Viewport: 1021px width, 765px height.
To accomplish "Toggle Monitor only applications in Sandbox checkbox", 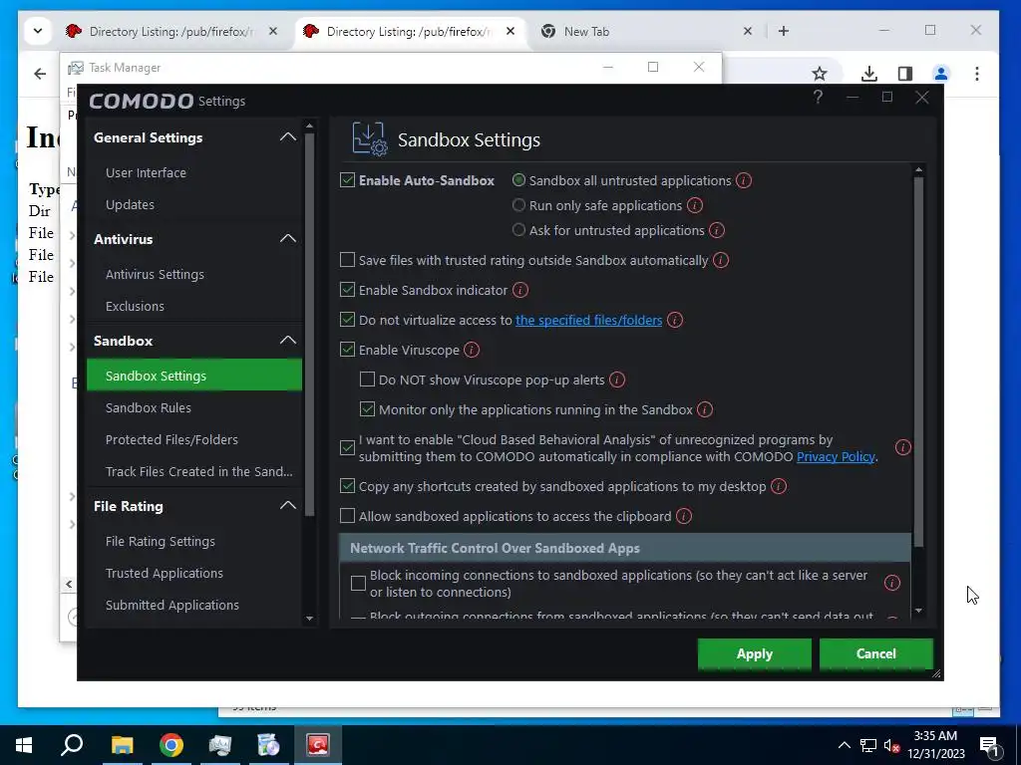I will point(367,409).
